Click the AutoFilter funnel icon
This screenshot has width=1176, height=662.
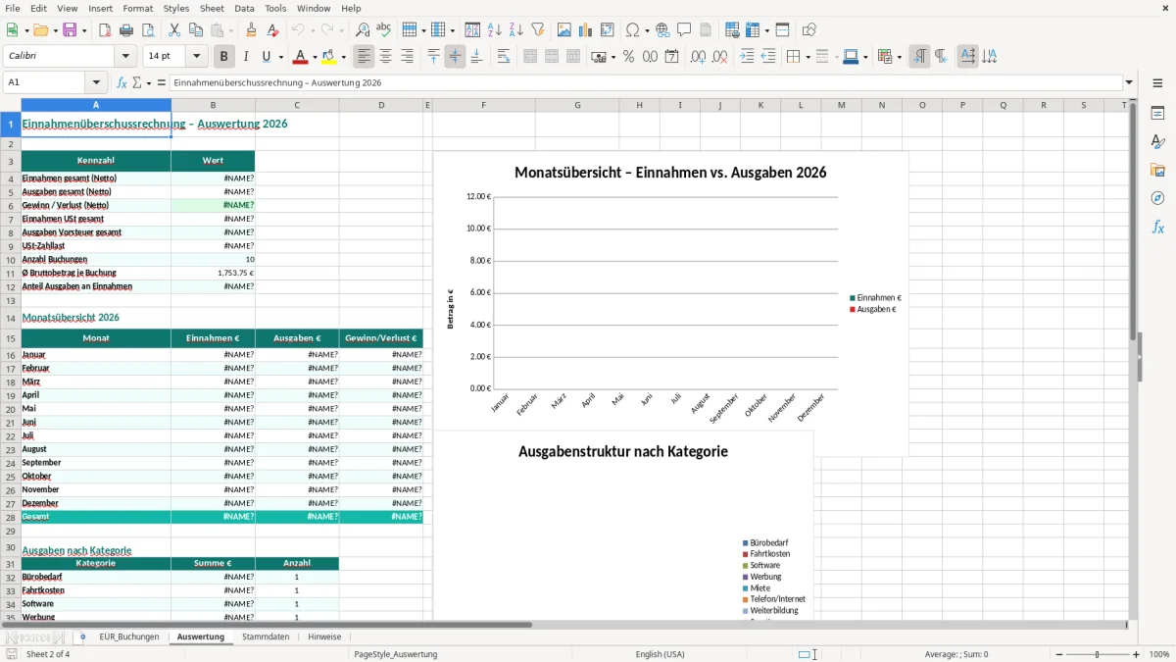click(538, 30)
